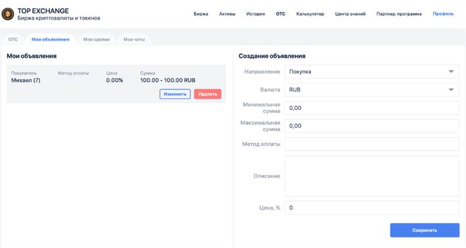Screen dimensions: 466x248
Task: Navigate to Центр знаний
Action: pyautogui.click(x=351, y=13)
